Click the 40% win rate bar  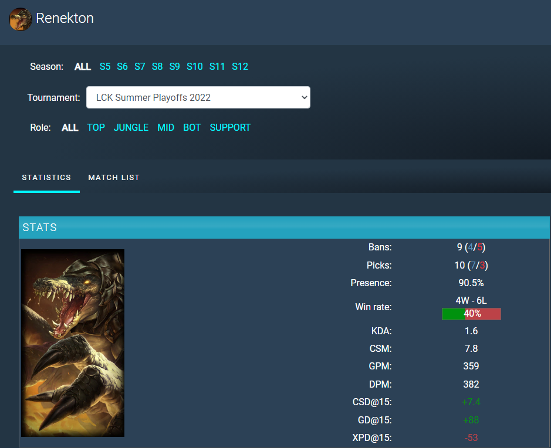471,314
